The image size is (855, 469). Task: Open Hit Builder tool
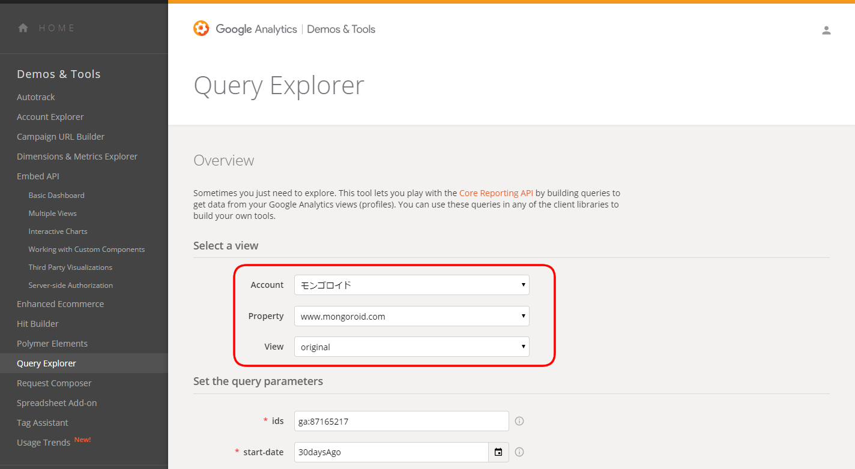point(38,324)
